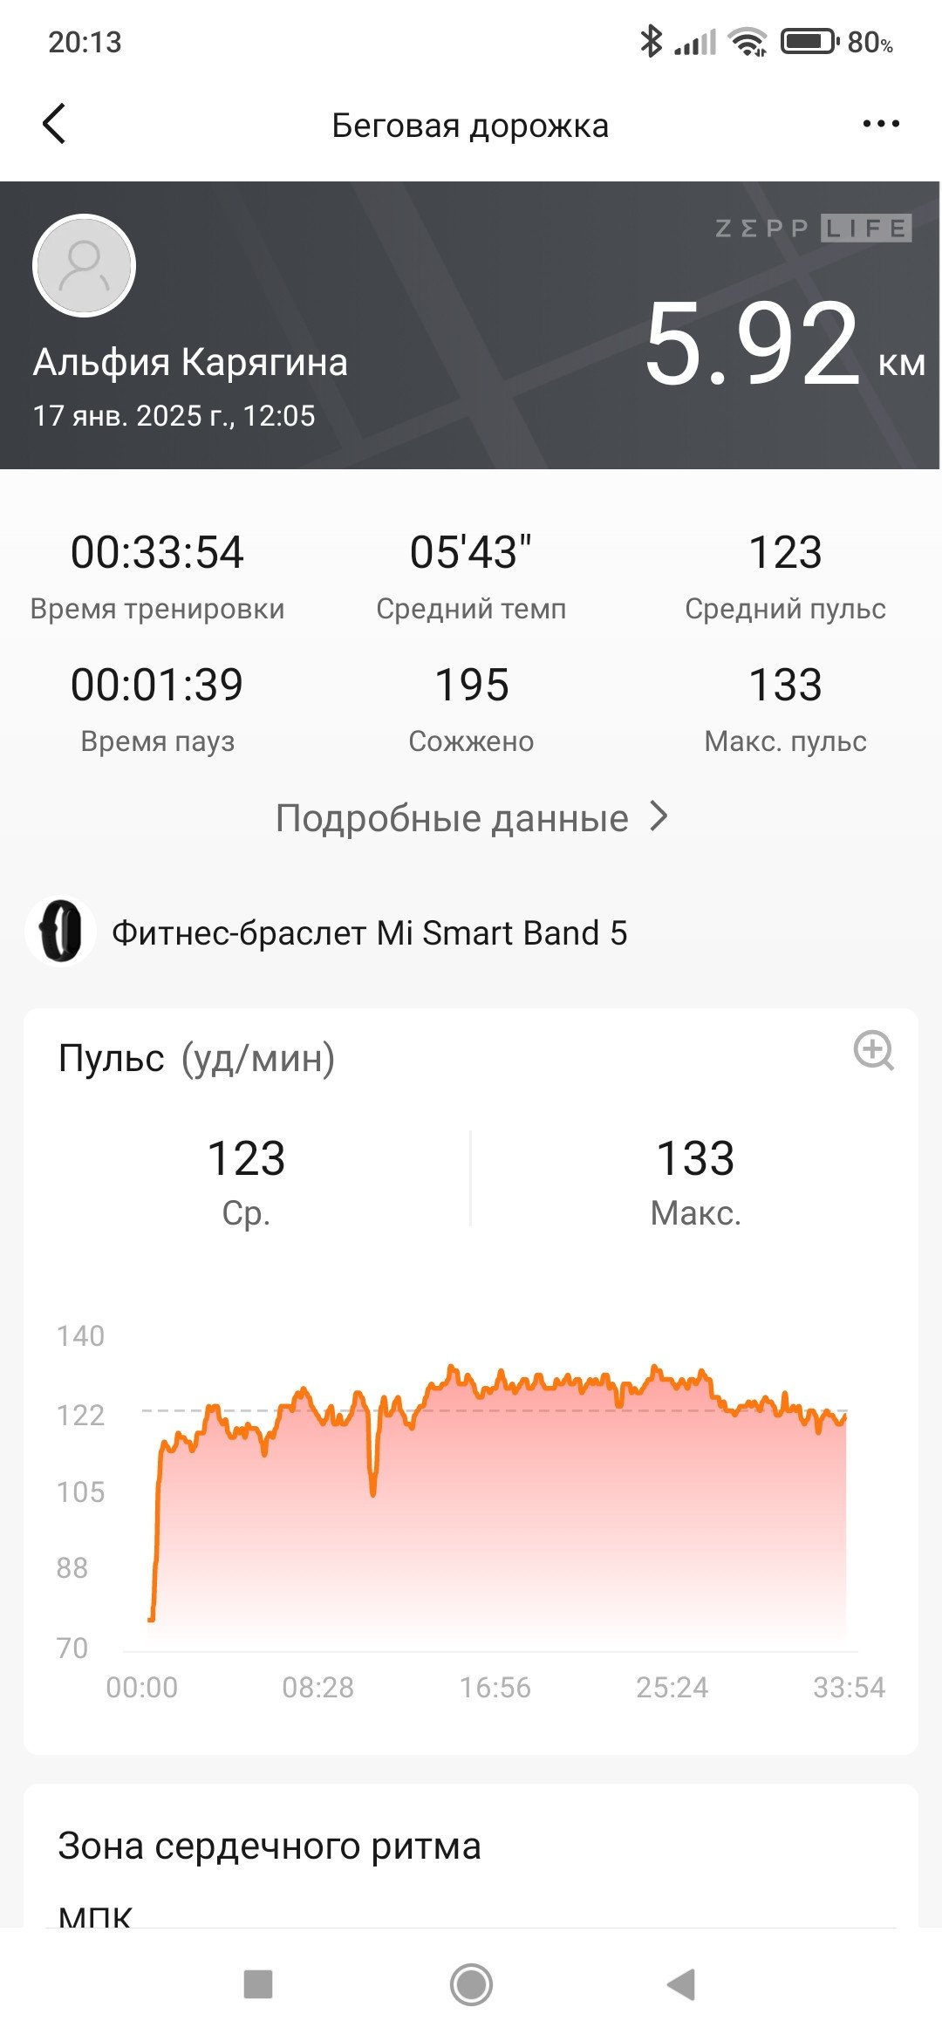The width and height of the screenshot is (942, 2041).
Task: Tap the user profile avatar
Action: pyautogui.click(x=84, y=265)
